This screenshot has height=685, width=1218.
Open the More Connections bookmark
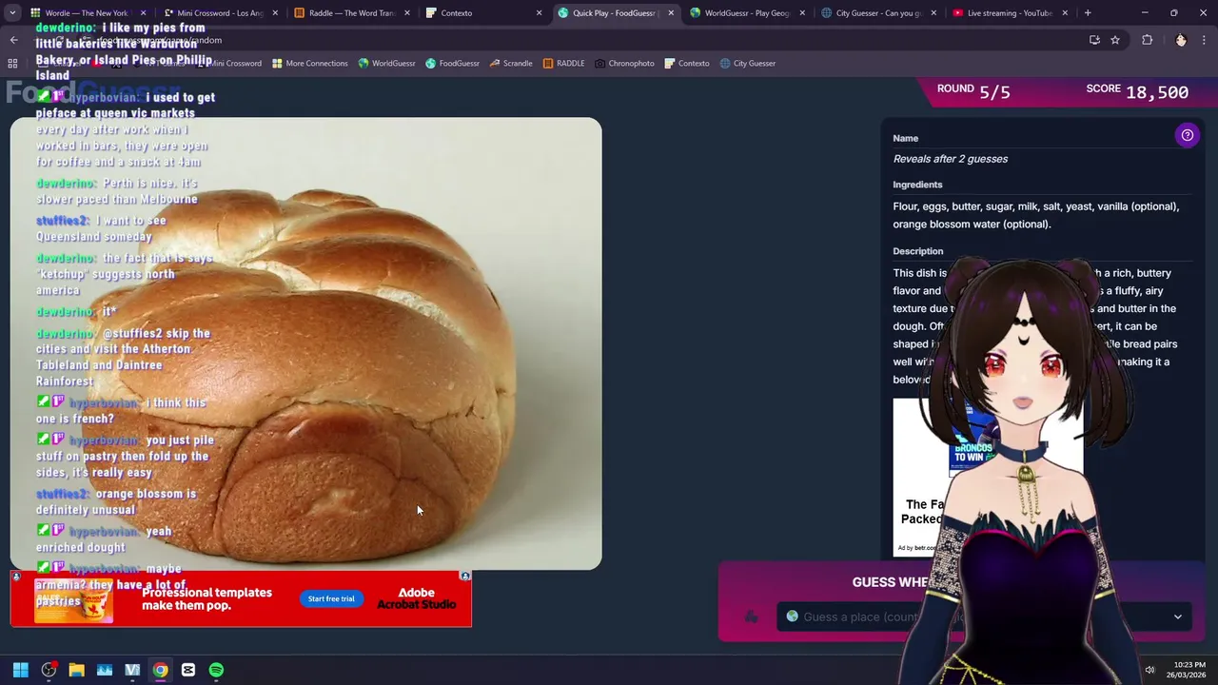(310, 64)
